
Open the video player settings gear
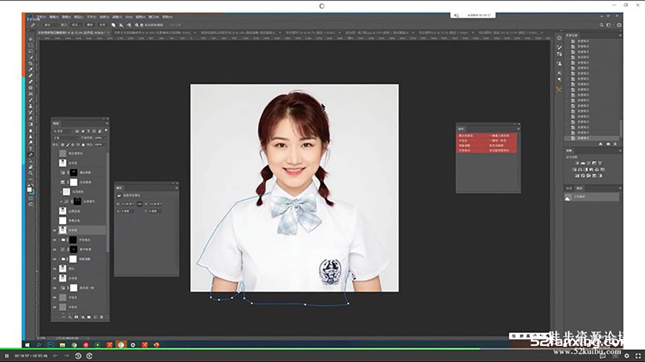[627, 356]
